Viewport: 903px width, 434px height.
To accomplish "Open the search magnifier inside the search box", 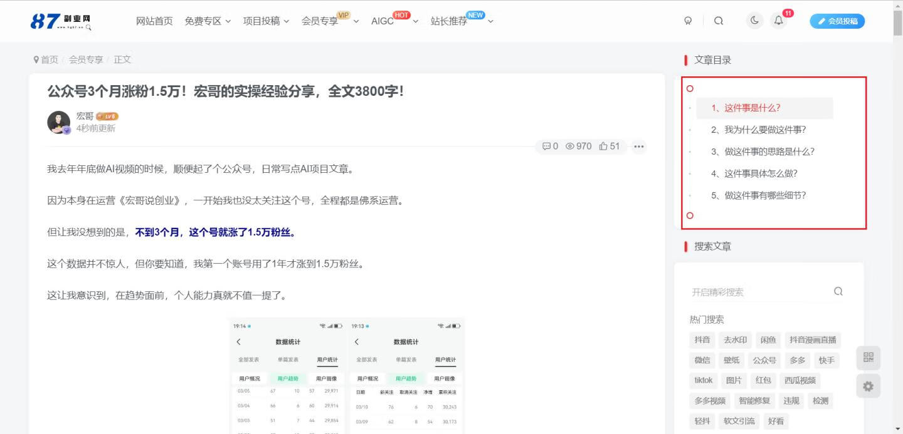I will [x=838, y=291].
